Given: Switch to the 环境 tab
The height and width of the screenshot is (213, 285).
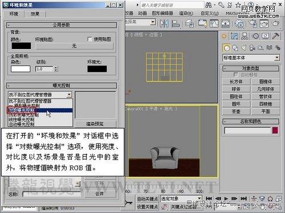Looking at the screenshot, I should click(x=14, y=14).
